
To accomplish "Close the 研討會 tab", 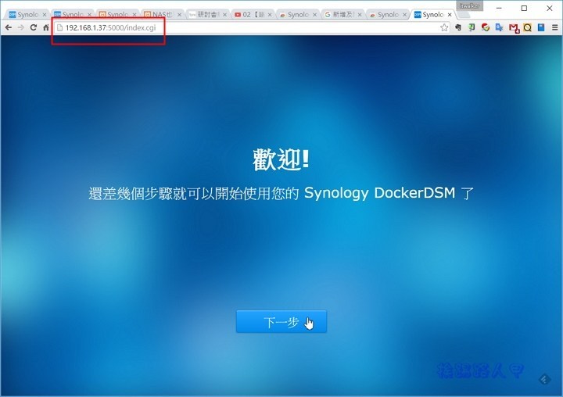I will 224,15.
